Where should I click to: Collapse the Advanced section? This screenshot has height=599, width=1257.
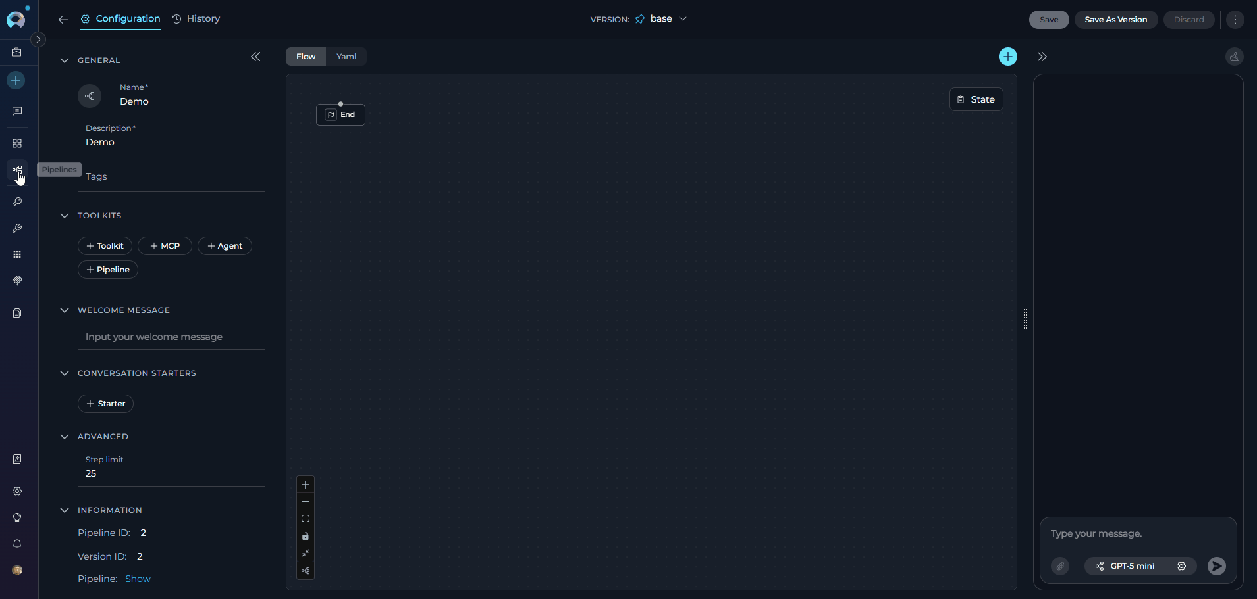(65, 437)
